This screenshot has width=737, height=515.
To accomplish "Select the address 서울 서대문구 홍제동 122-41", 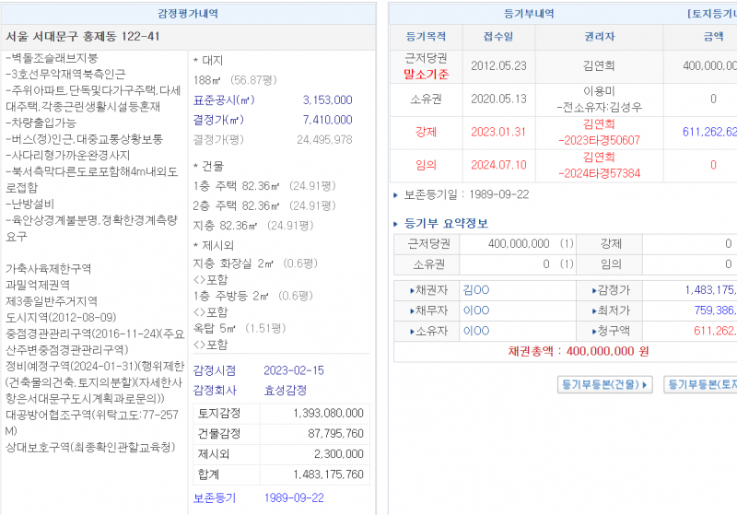I will pos(83,37).
